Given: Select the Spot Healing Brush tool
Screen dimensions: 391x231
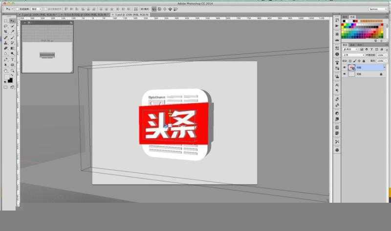Looking at the screenshot, I should (x=6, y=38).
